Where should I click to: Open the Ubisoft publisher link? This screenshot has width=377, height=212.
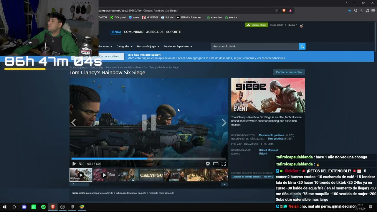click(x=263, y=154)
